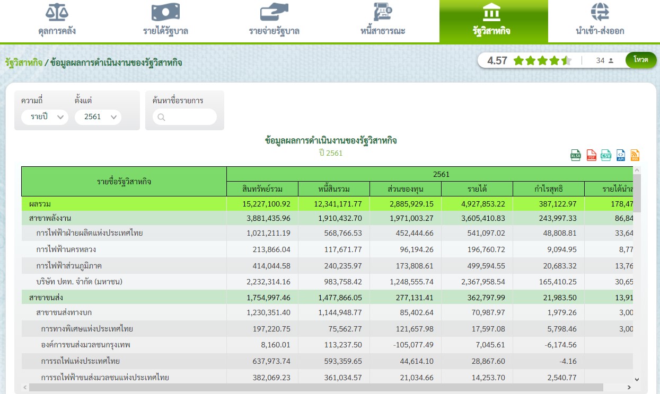Image resolution: width=660 pixels, height=394 pixels.
Task: Export table as PDF file
Action: pos(591,155)
